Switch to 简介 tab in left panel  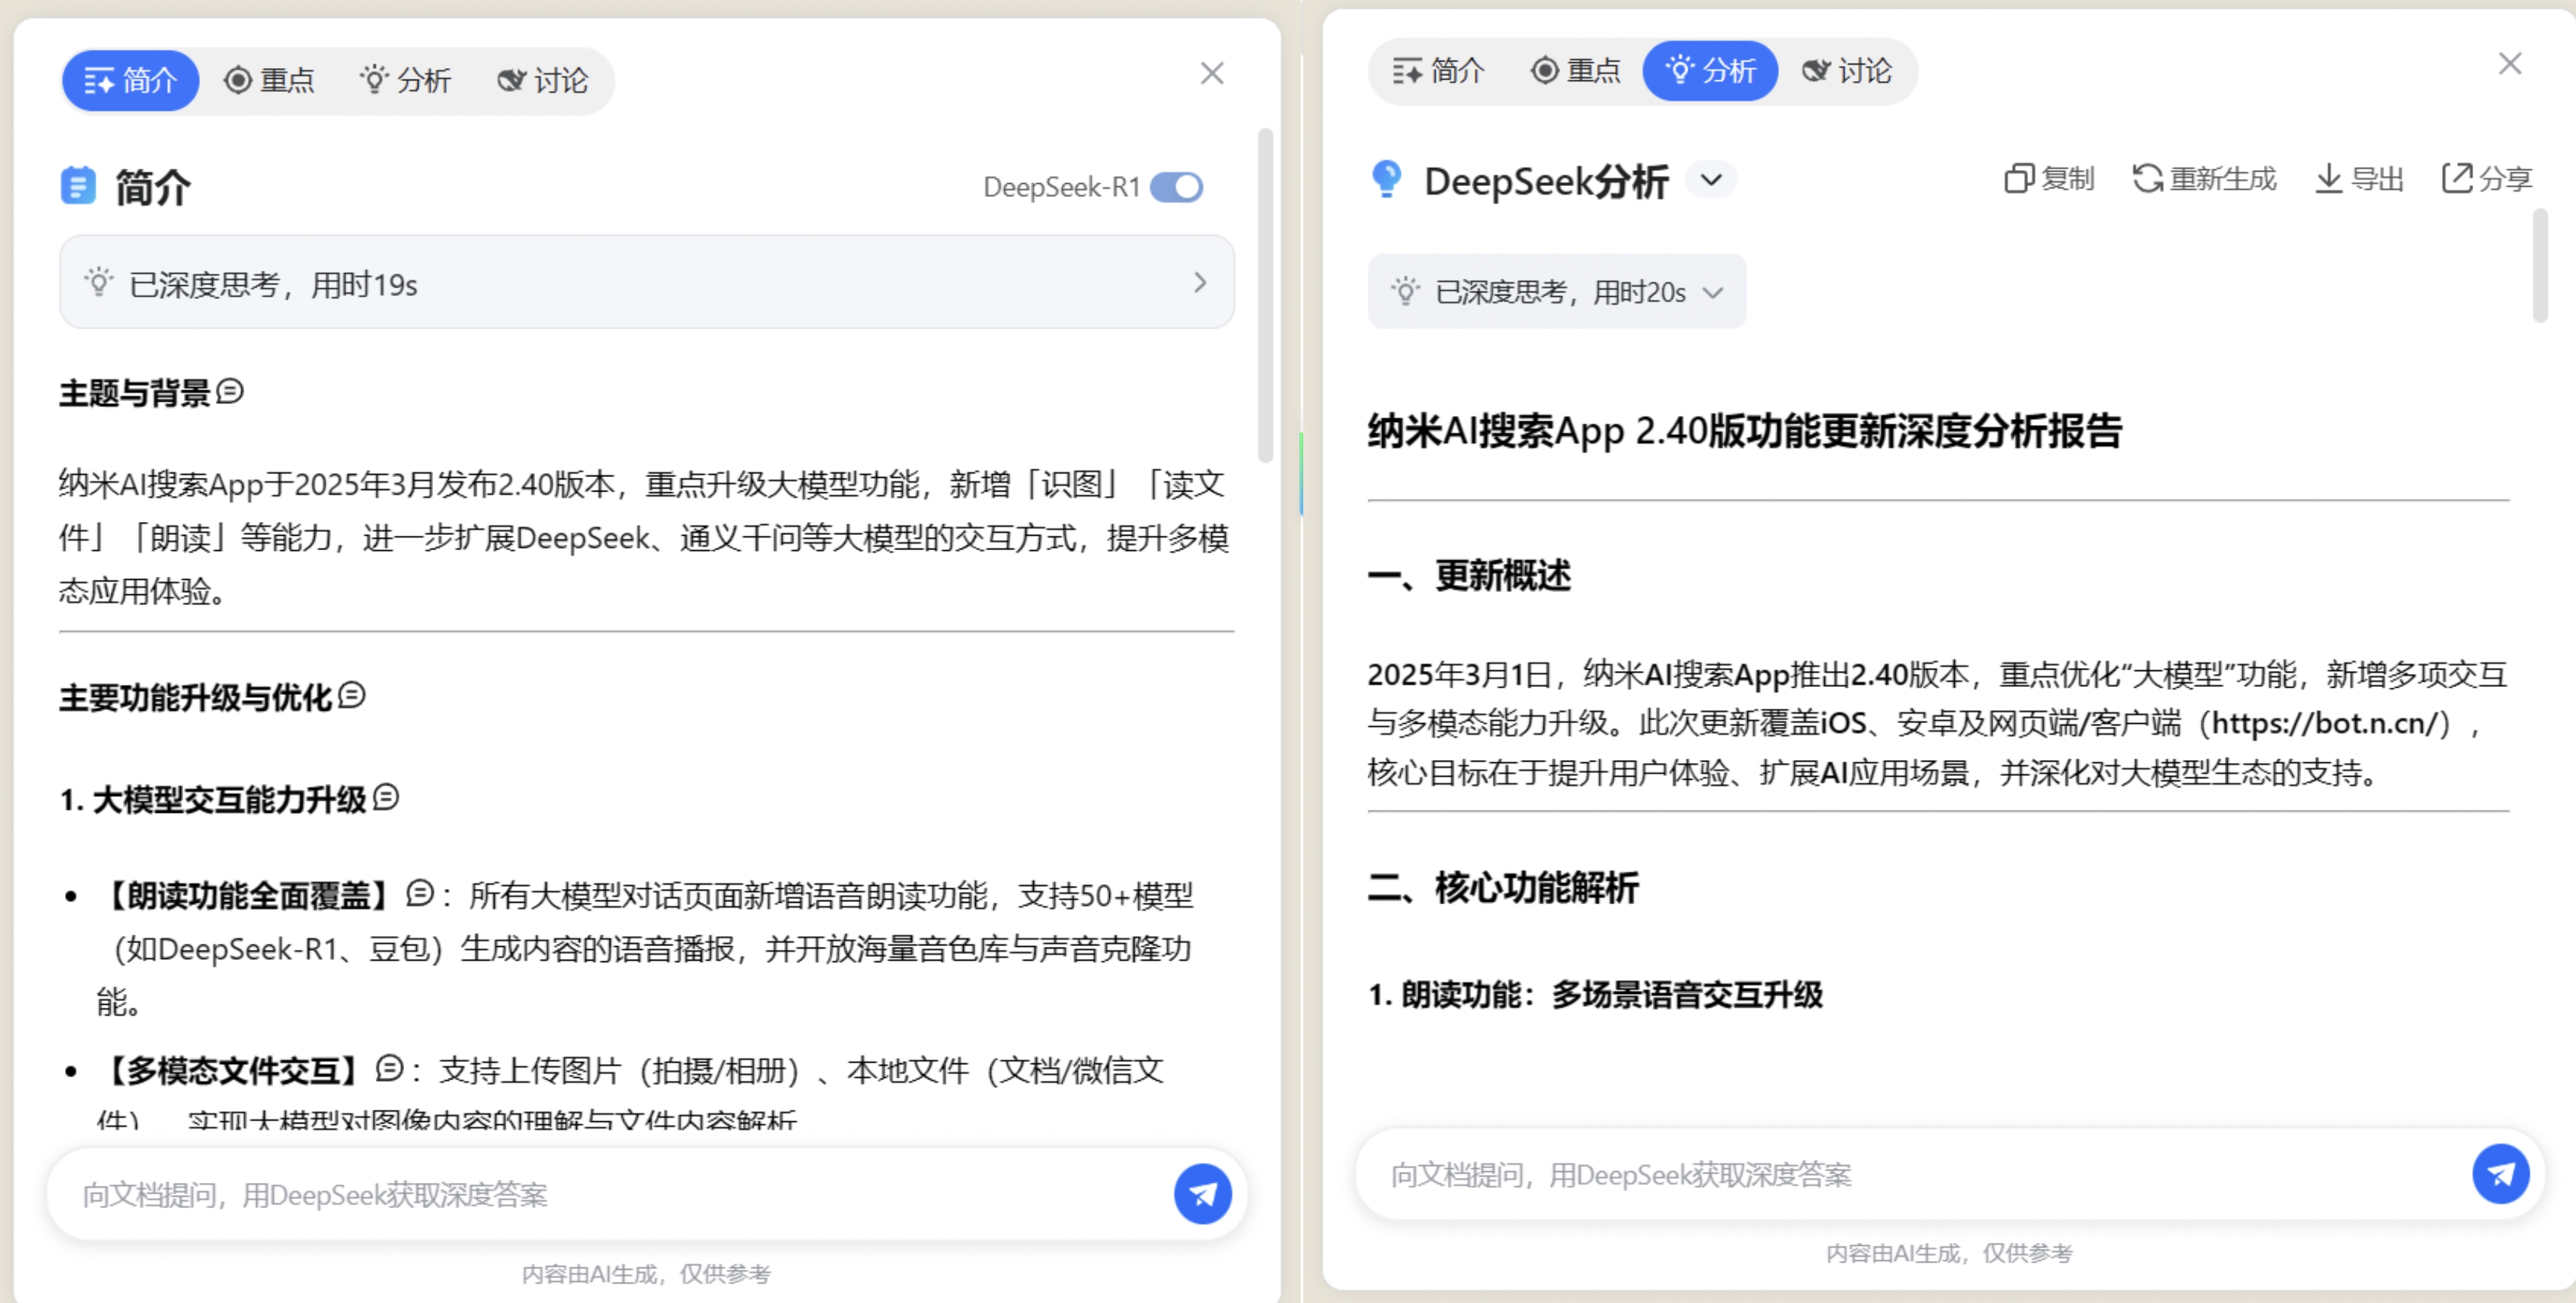click(131, 80)
